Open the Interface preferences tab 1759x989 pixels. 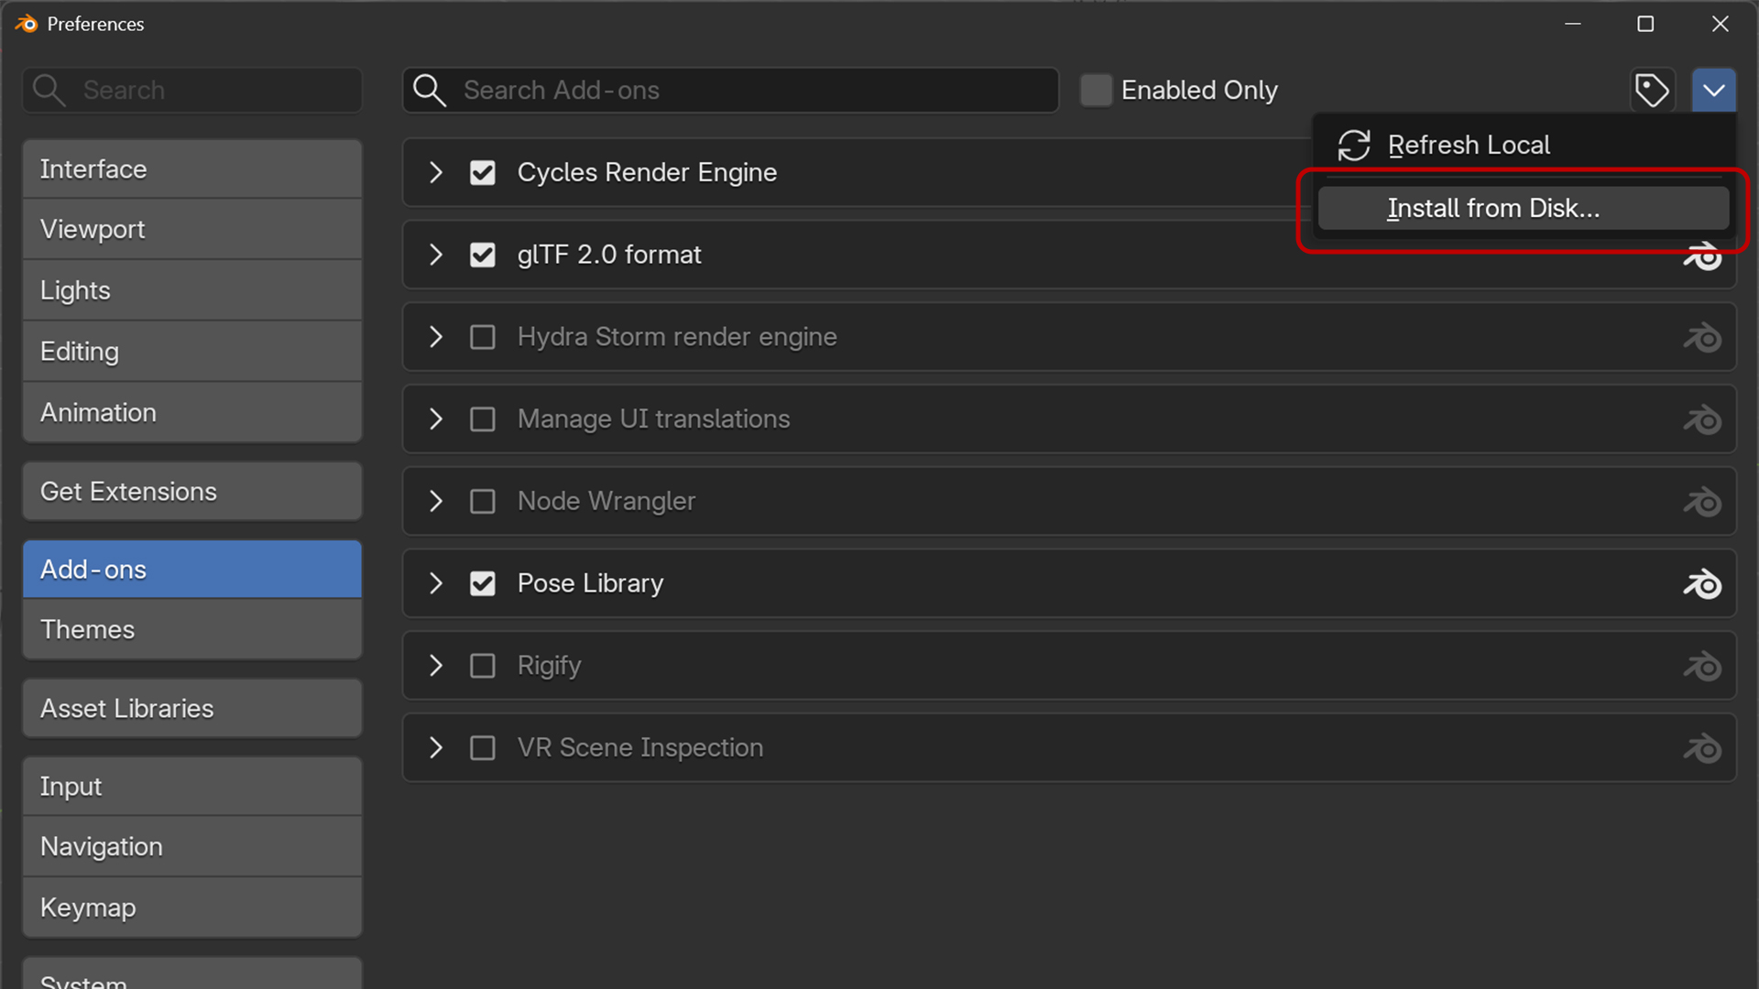[x=192, y=169]
